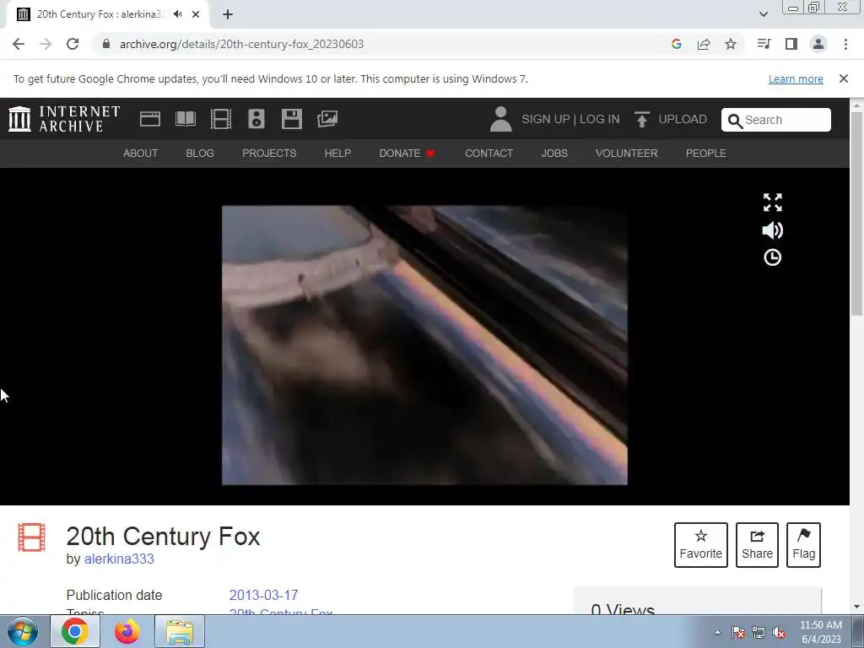Click the muted volume tray icon

pyautogui.click(x=779, y=633)
